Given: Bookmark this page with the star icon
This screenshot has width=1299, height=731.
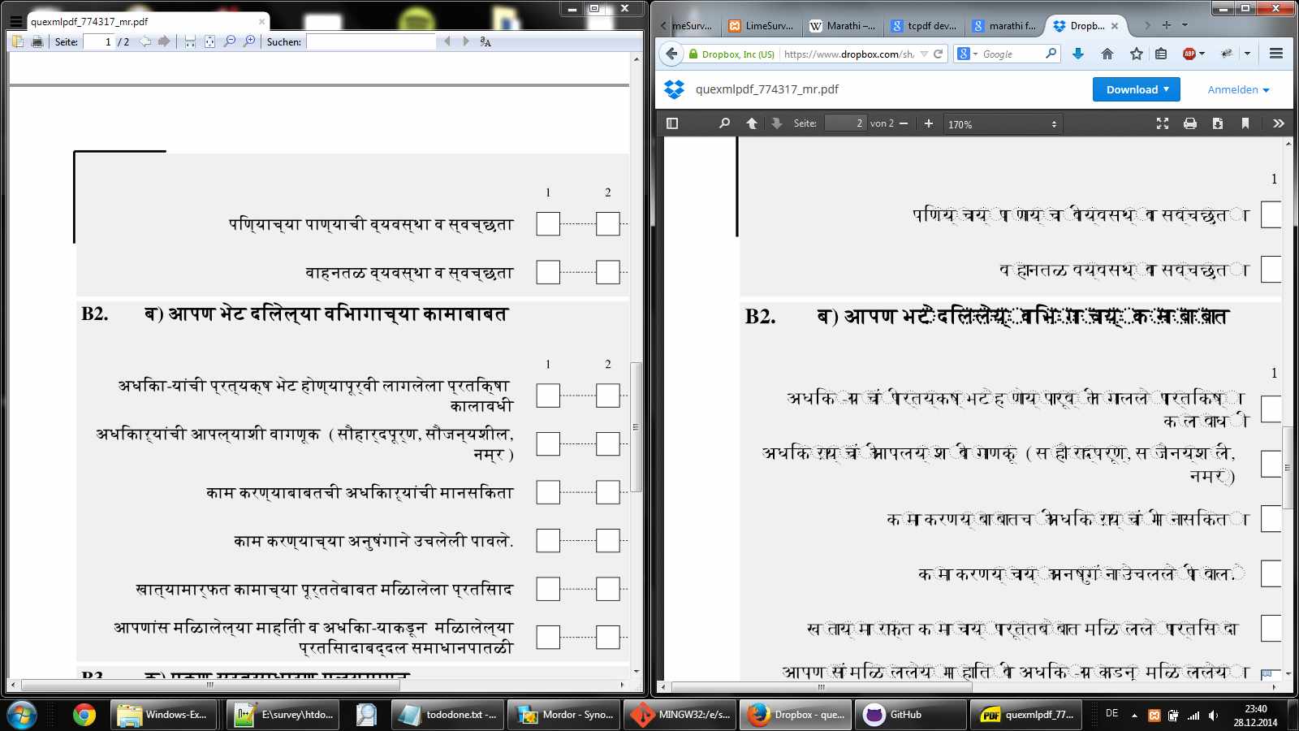Looking at the screenshot, I should point(1137,54).
